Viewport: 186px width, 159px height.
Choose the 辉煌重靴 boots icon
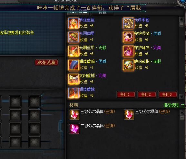(x=73, y=93)
